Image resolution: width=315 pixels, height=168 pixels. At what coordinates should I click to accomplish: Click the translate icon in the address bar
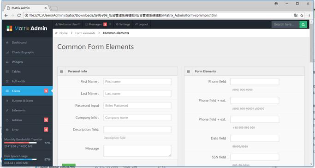[x=296, y=15]
